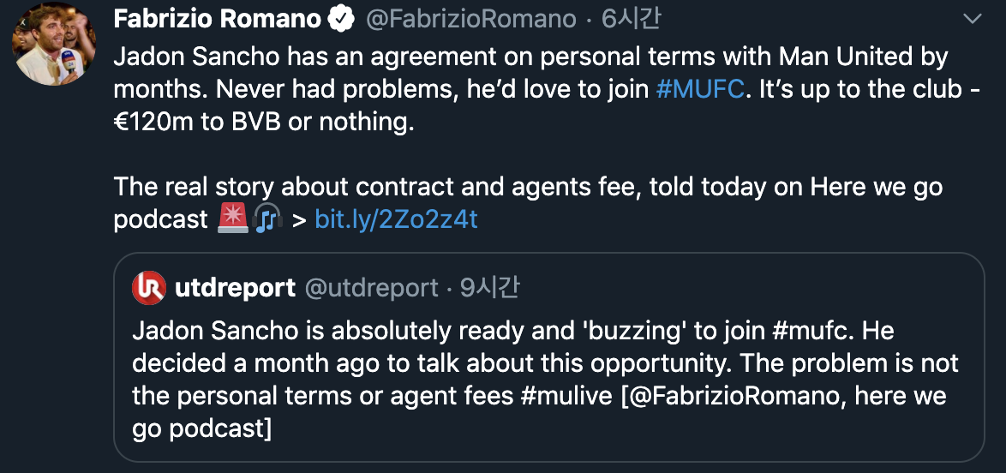Expand the tweet options chevron menu
Image resolution: width=1006 pixels, height=473 pixels.
click(x=973, y=18)
